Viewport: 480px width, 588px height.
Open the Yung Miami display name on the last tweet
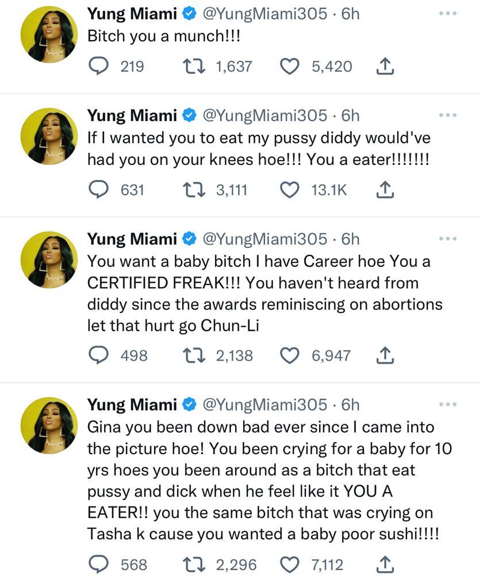pyautogui.click(x=132, y=404)
